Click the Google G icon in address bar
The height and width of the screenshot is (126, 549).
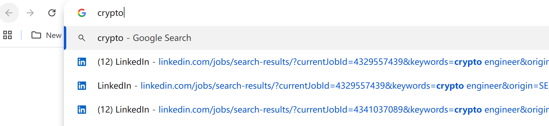pos(82,13)
